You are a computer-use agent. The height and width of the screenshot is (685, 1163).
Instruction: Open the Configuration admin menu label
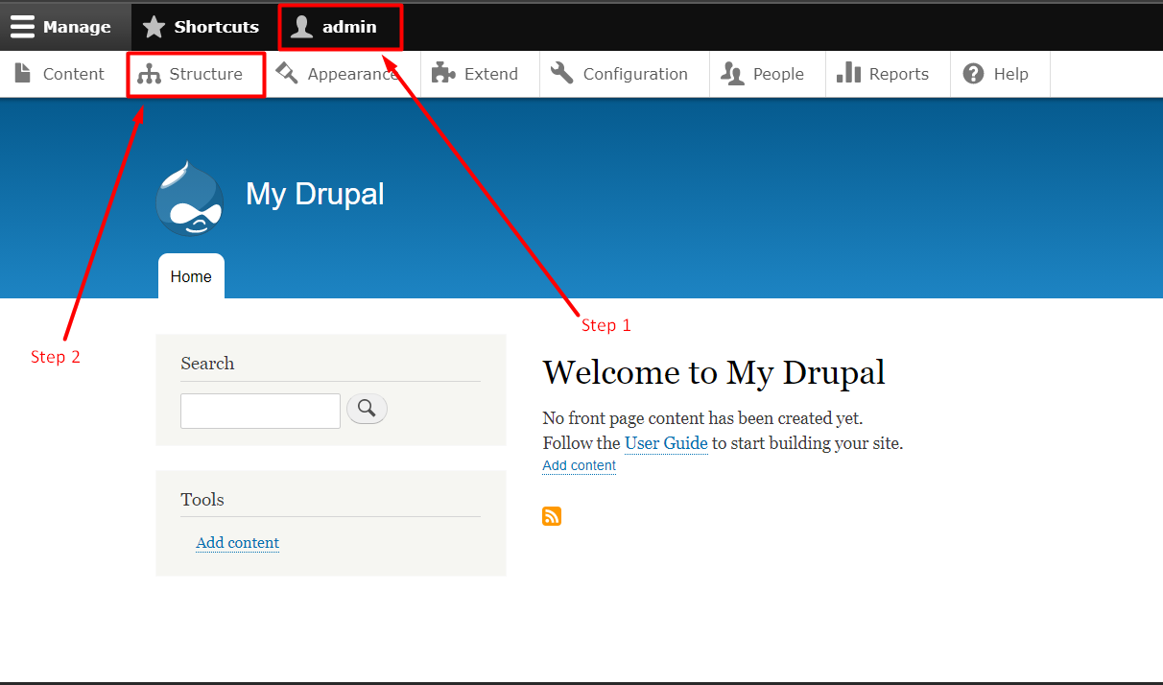pos(635,74)
